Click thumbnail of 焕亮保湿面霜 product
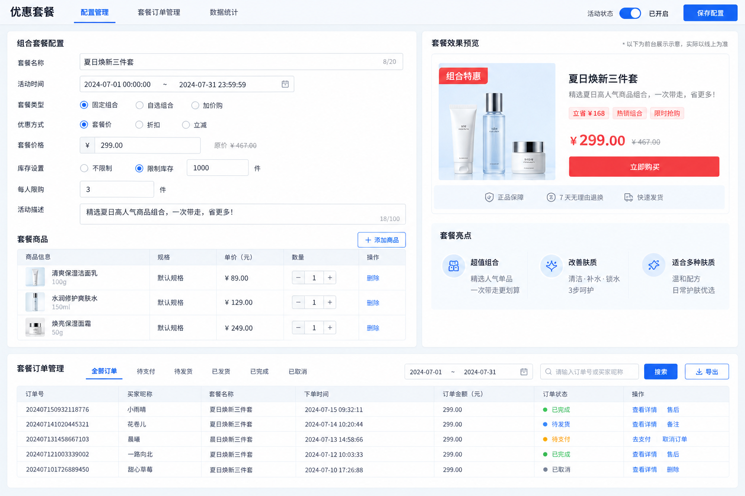The image size is (745, 496). [x=35, y=327]
